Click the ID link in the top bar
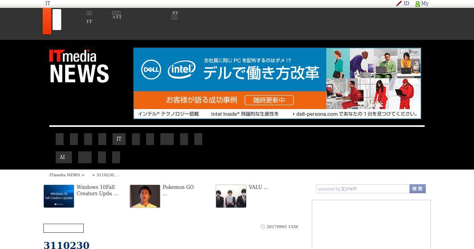This screenshot has height=249, width=474. click(406, 4)
